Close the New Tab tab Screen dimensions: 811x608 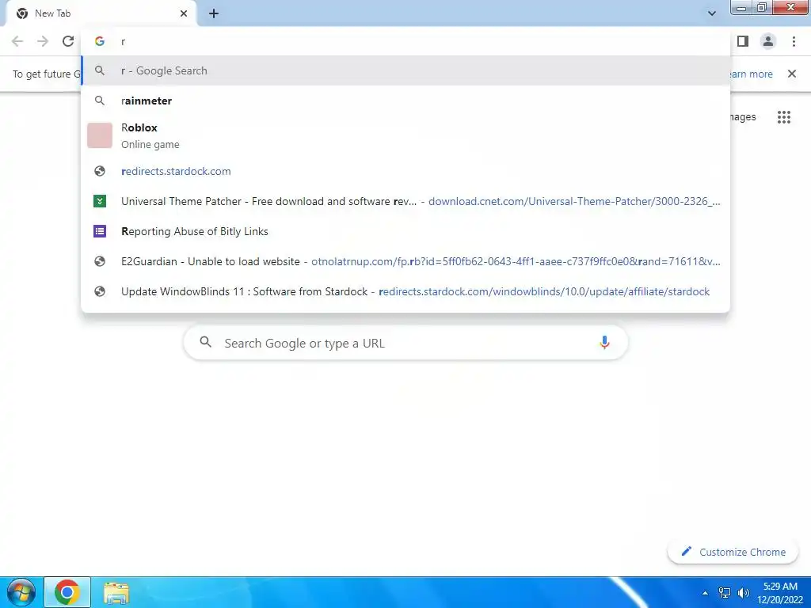coord(184,13)
